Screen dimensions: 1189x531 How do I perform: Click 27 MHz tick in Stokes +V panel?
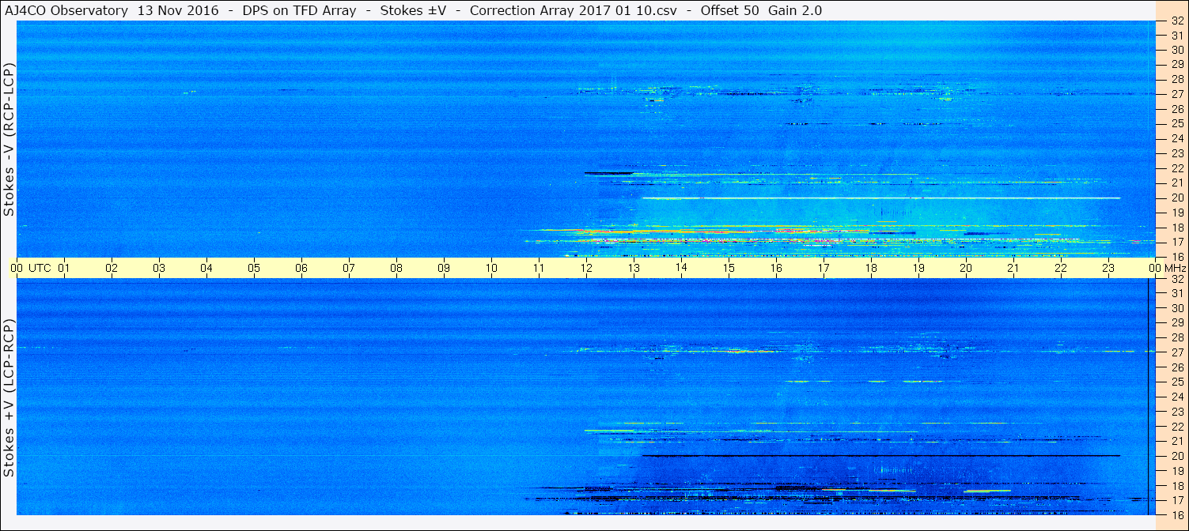pyautogui.click(x=1177, y=352)
